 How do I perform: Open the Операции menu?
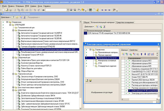tap(20, 6)
